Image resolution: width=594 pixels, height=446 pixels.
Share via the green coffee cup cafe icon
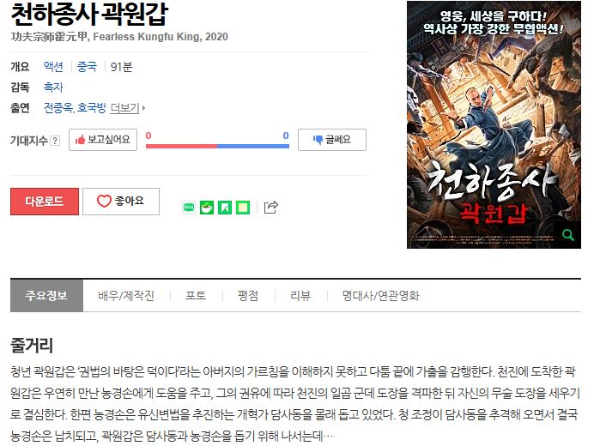(207, 208)
